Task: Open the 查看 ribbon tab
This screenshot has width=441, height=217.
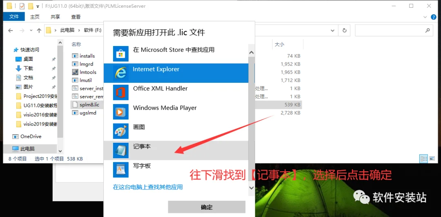Action: point(76,17)
